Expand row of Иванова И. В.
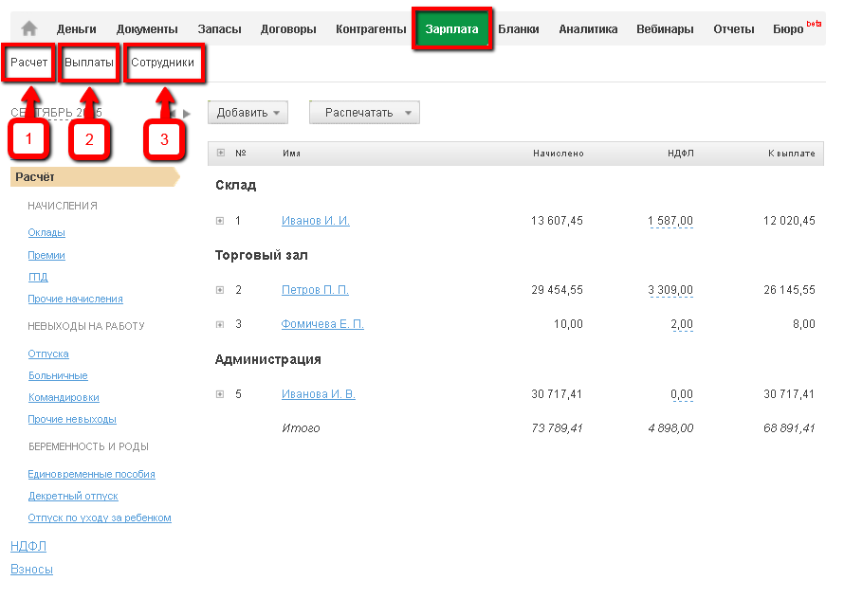 point(220,394)
